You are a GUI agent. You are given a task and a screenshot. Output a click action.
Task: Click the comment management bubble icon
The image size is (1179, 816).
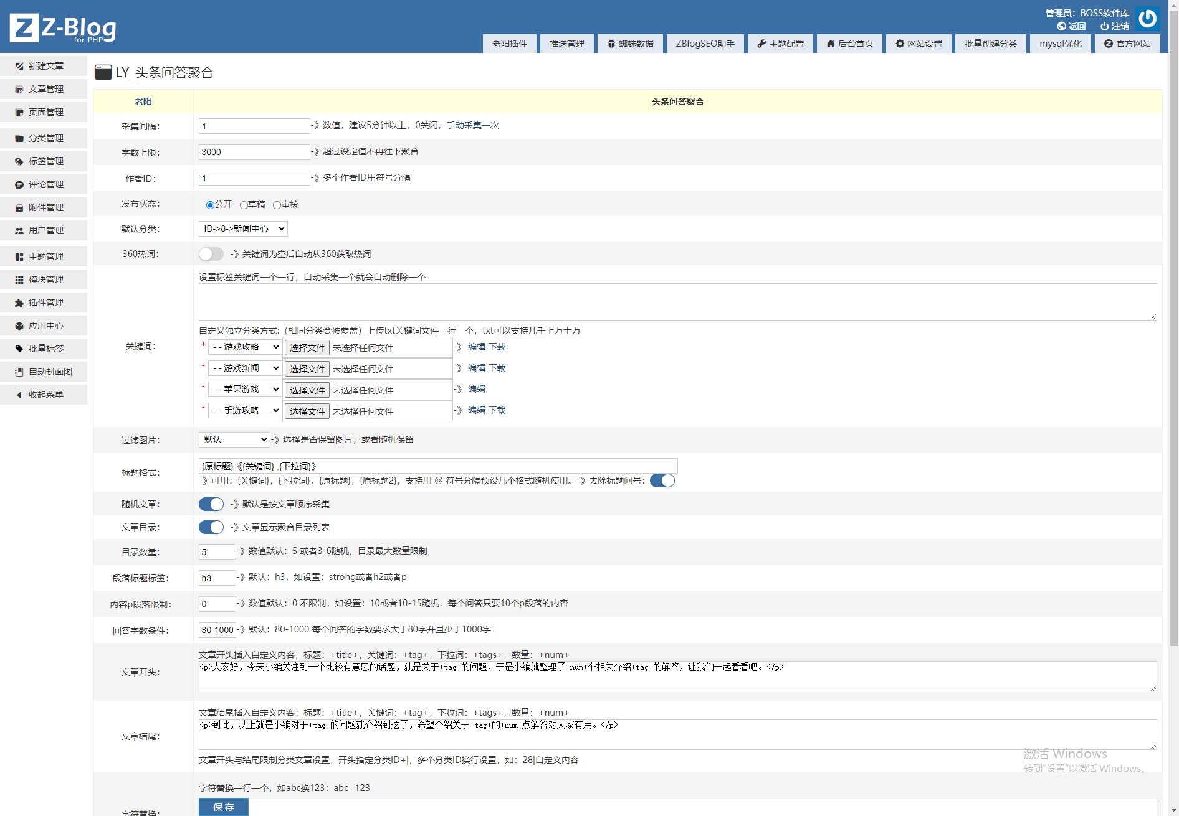[x=19, y=184]
